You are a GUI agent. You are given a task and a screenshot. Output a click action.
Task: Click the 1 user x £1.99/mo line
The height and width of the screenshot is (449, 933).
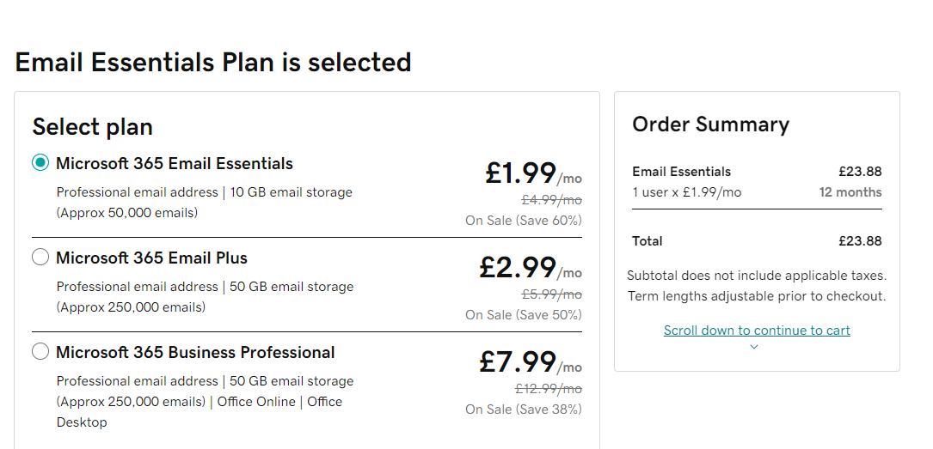pyautogui.click(x=686, y=192)
